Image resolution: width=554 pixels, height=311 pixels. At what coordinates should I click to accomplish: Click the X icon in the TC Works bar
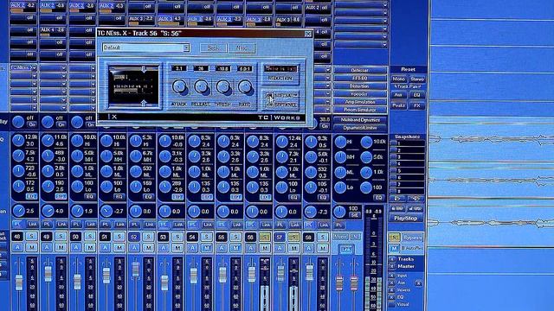(114, 117)
